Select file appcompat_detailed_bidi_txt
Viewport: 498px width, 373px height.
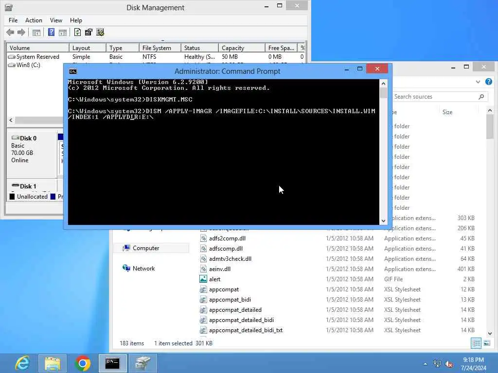pos(246,330)
